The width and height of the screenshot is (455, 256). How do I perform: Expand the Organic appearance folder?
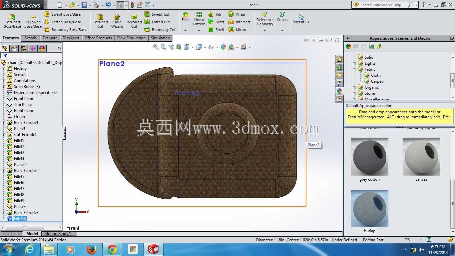pos(354,87)
